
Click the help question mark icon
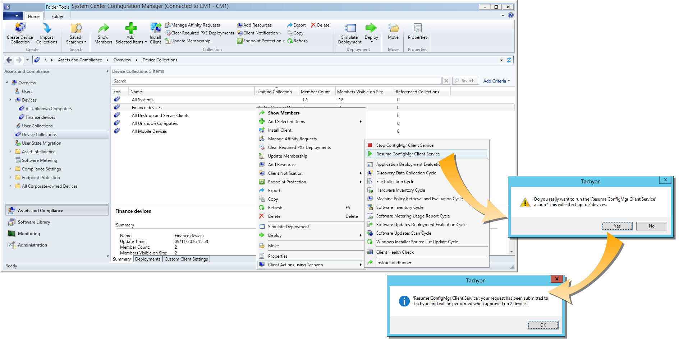pos(511,15)
